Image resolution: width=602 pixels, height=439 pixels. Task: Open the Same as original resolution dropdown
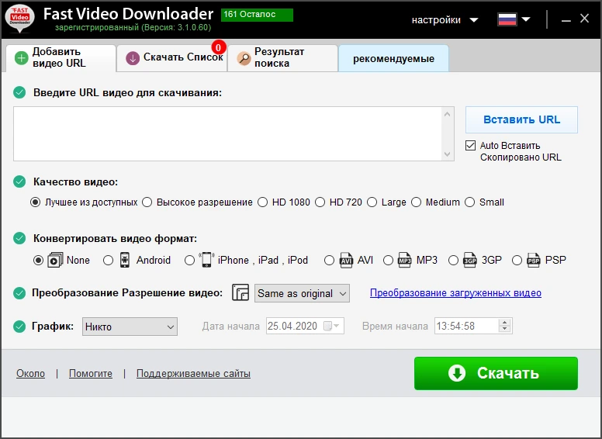pyautogui.click(x=302, y=293)
